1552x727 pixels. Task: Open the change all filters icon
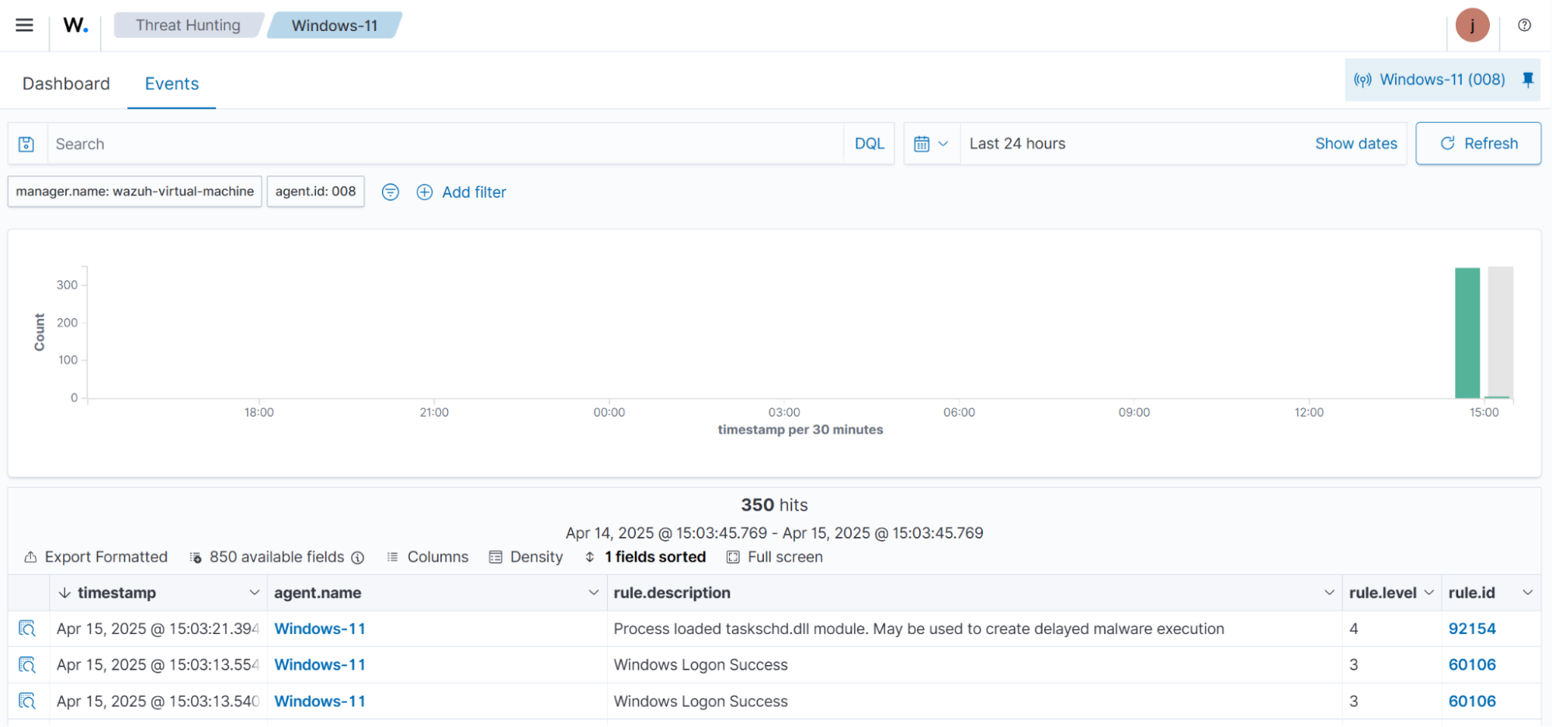click(391, 192)
